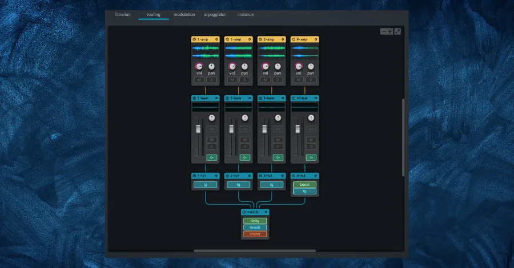Click the tg effect in 1·fx1
The width and height of the screenshot is (514, 268).
tap(206, 185)
